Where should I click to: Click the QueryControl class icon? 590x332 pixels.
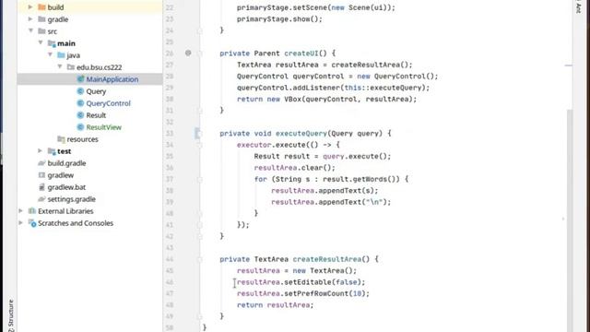pos(80,103)
